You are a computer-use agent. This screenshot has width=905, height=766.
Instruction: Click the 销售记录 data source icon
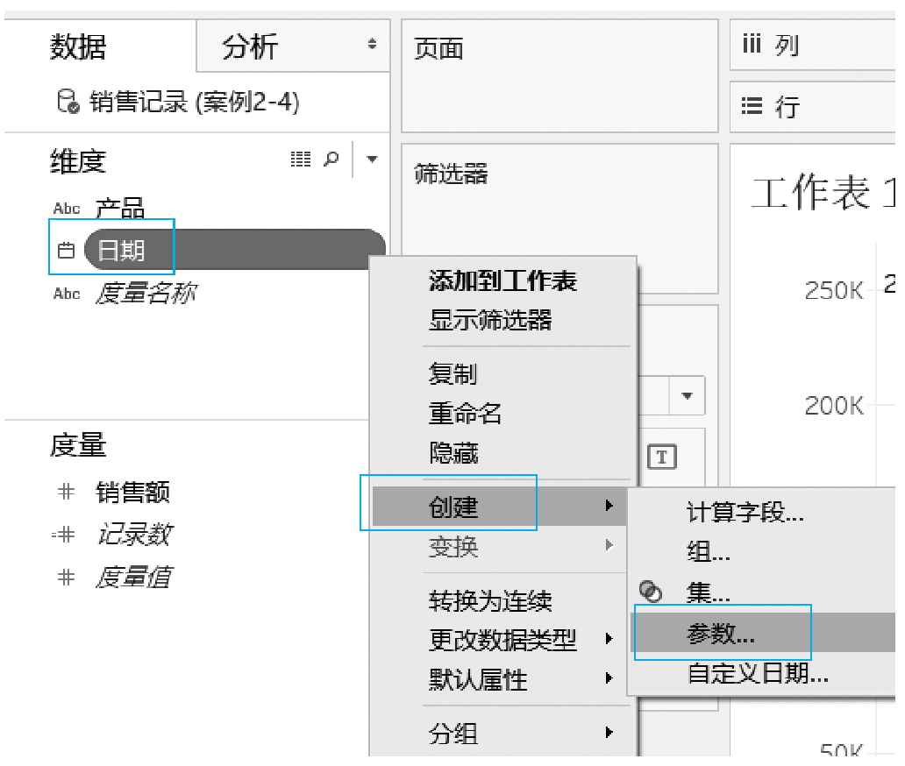tap(68, 103)
